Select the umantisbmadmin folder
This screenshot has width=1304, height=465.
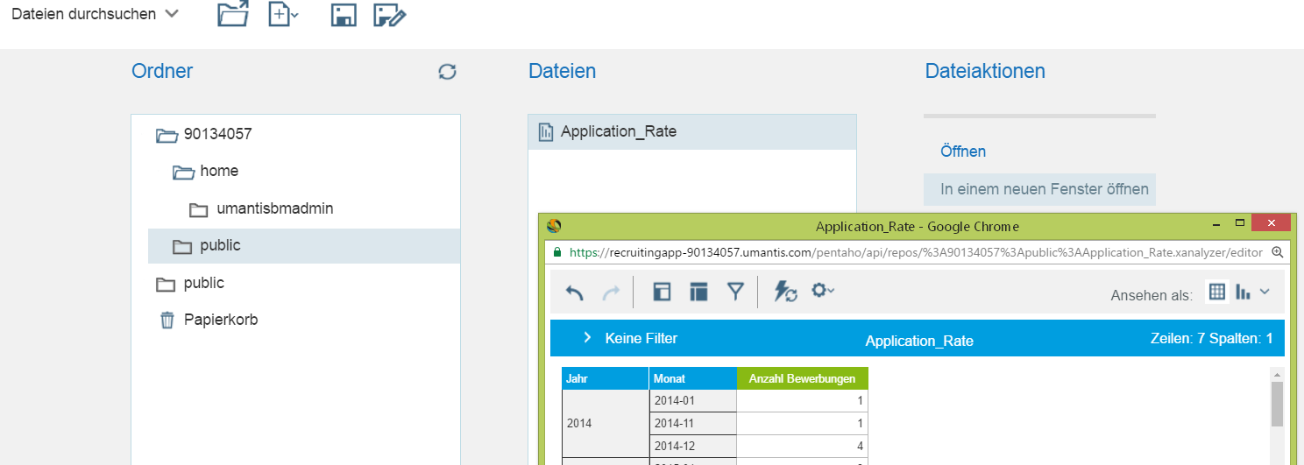pyautogui.click(x=274, y=209)
